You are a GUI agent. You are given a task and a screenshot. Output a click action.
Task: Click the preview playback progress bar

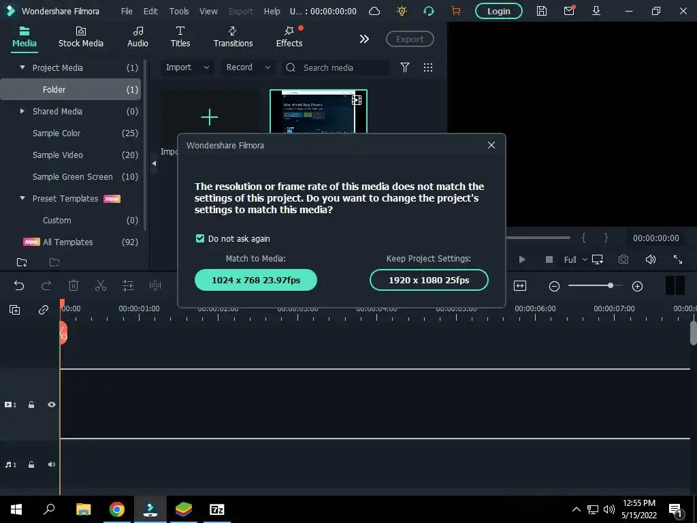(538, 238)
